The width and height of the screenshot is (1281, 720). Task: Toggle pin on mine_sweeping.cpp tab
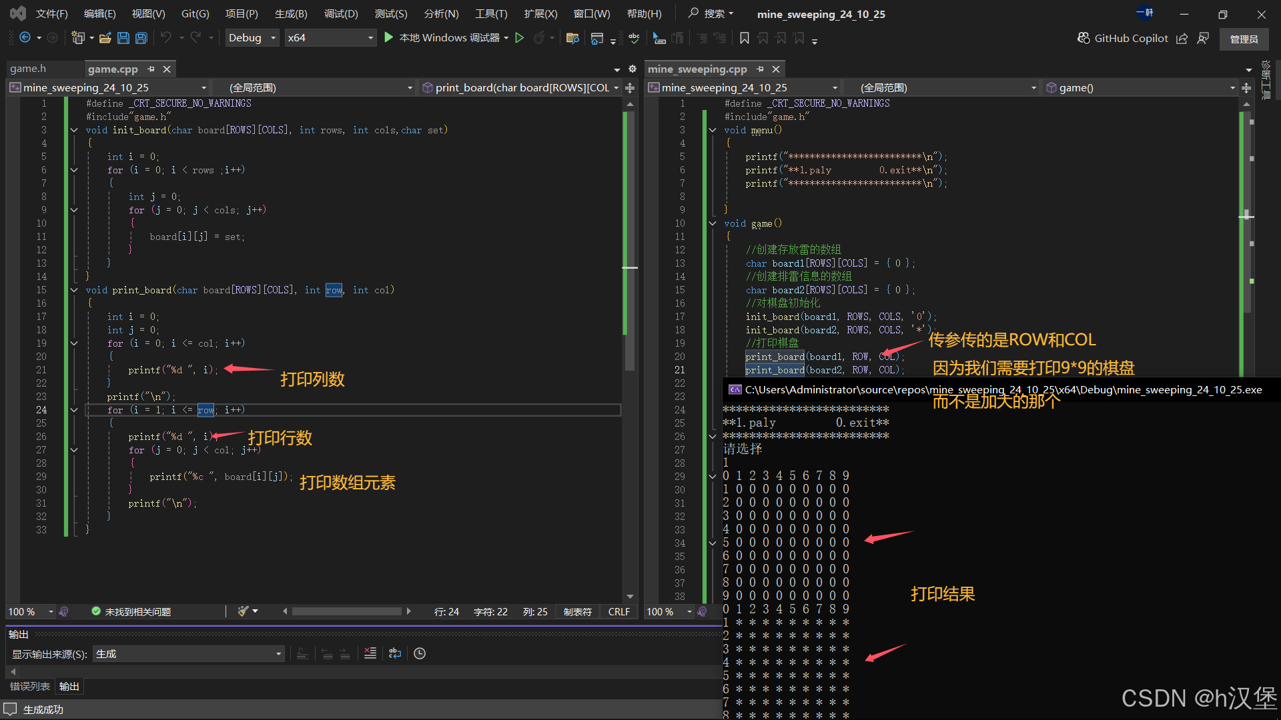coord(761,69)
